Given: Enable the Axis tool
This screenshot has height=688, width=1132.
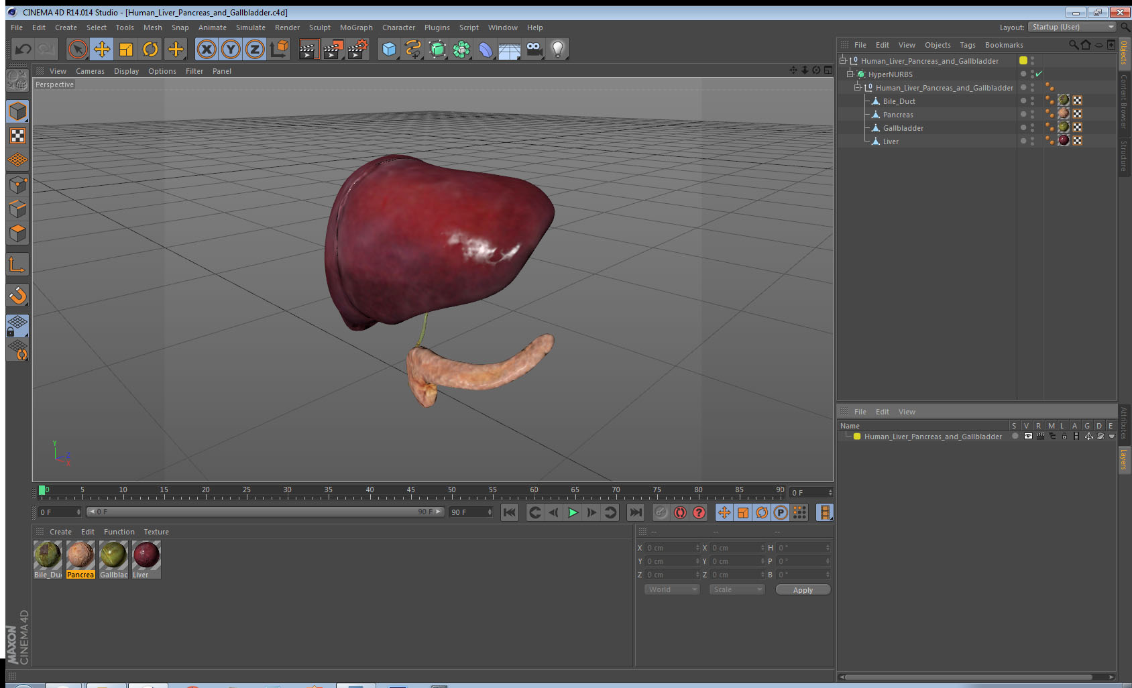Looking at the screenshot, I should click(18, 265).
